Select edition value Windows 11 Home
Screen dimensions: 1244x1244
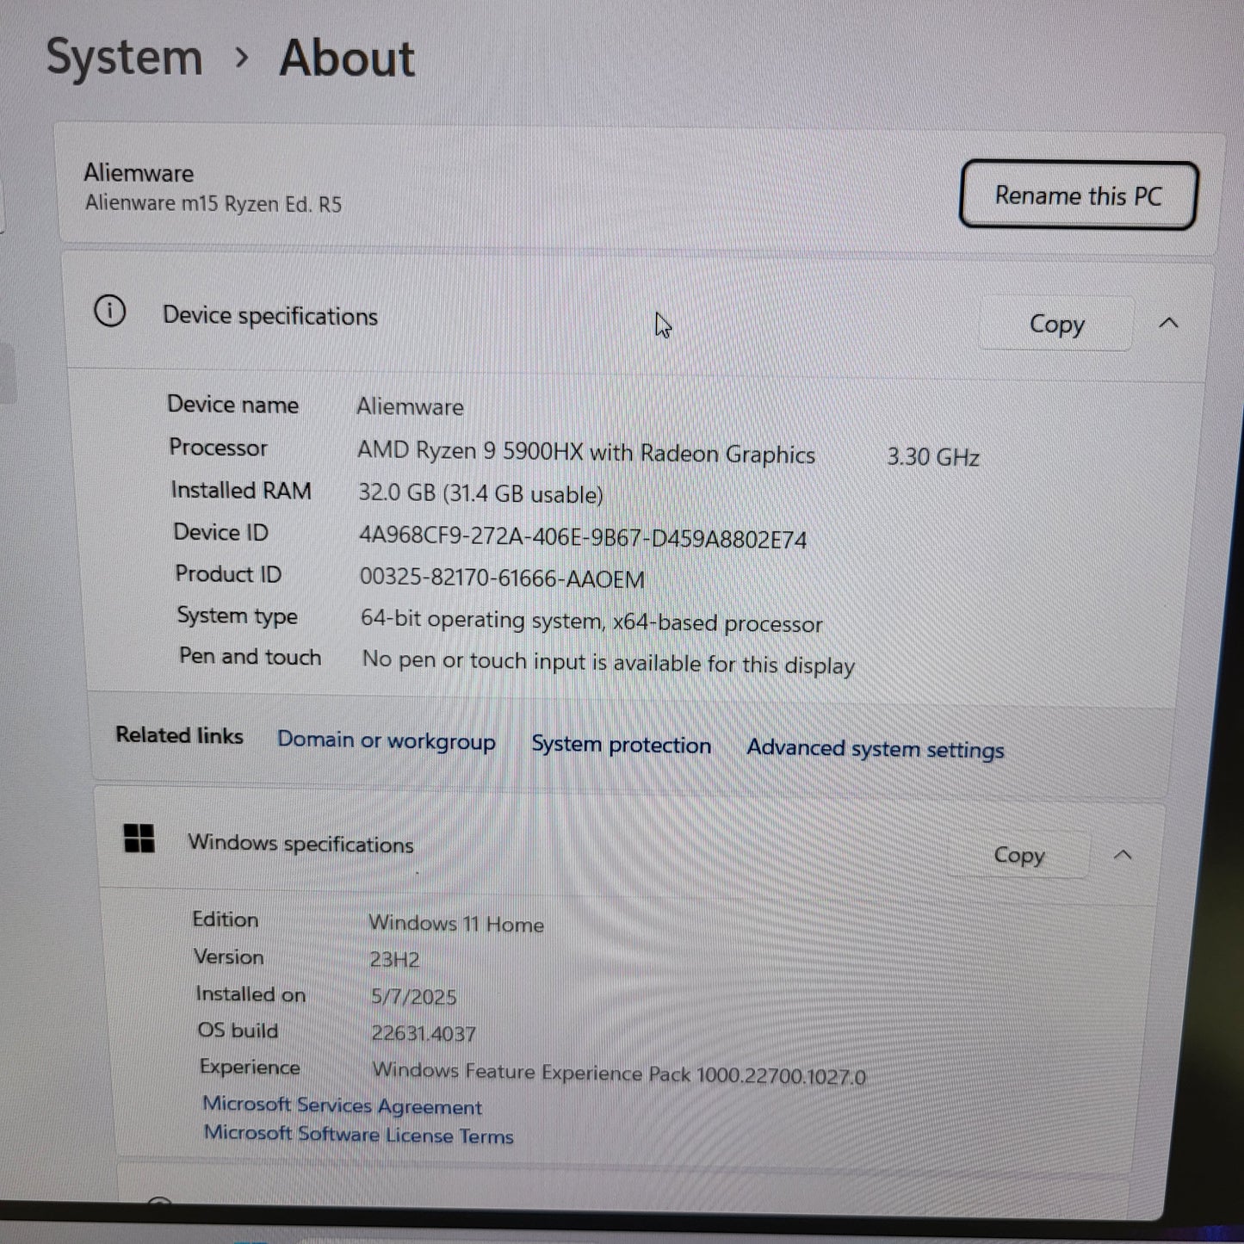(456, 924)
